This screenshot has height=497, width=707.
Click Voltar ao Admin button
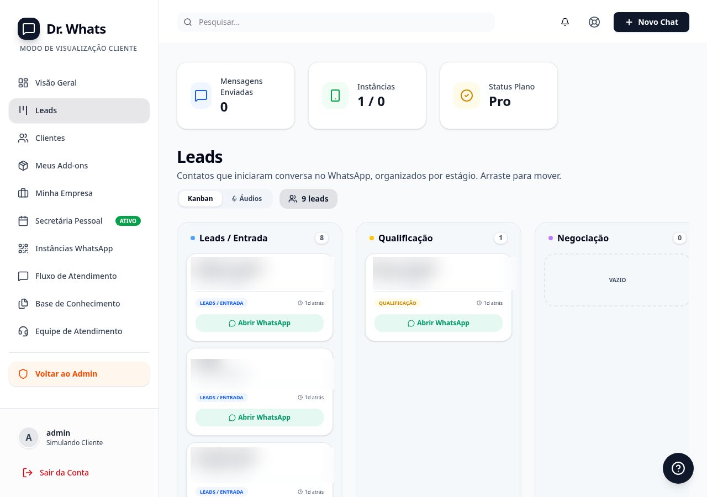click(x=79, y=374)
